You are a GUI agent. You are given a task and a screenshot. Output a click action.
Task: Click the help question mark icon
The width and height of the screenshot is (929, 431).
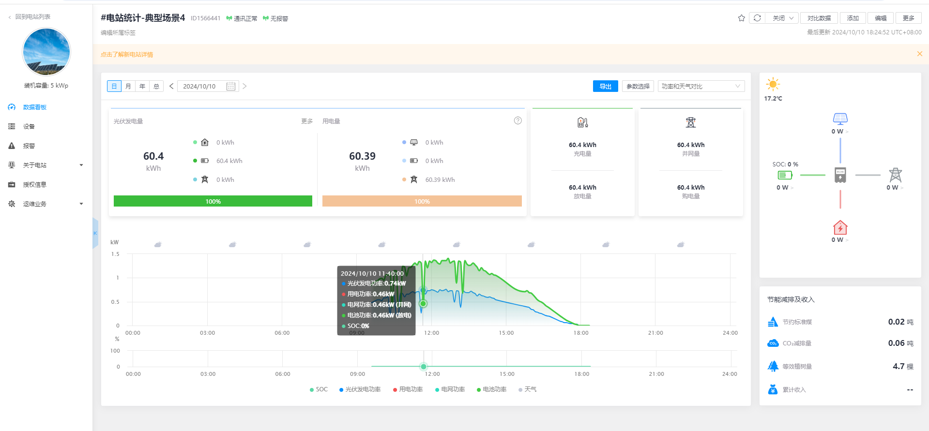(x=518, y=120)
